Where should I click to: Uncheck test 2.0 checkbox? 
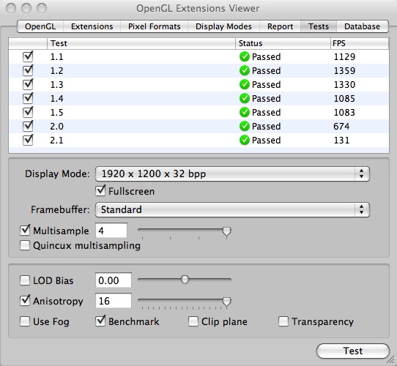pos(28,127)
